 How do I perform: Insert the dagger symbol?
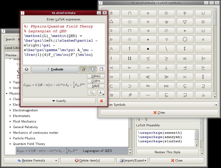point(130,49)
